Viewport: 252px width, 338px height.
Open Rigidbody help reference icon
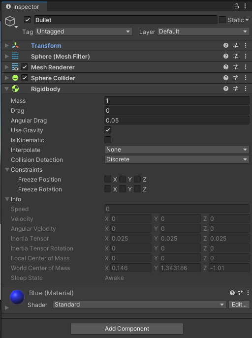(x=226, y=89)
